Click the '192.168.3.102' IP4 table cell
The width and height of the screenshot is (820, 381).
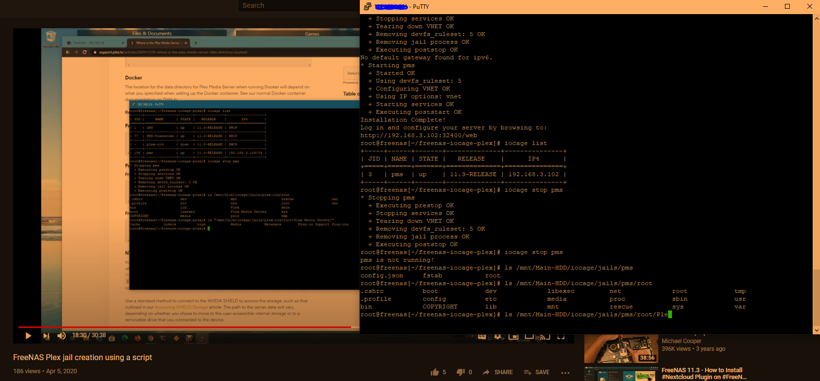534,174
